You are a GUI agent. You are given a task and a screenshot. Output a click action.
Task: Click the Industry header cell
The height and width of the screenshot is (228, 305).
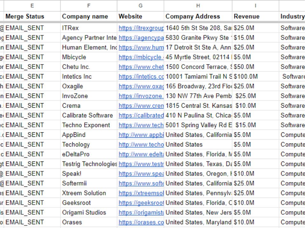pyautogui.click(x=292, y=16)
